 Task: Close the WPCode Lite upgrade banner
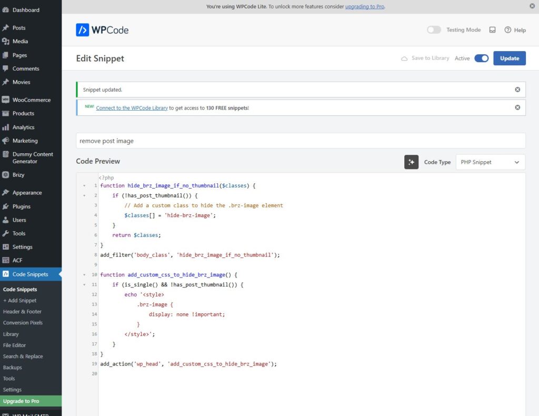click(532, 6)
